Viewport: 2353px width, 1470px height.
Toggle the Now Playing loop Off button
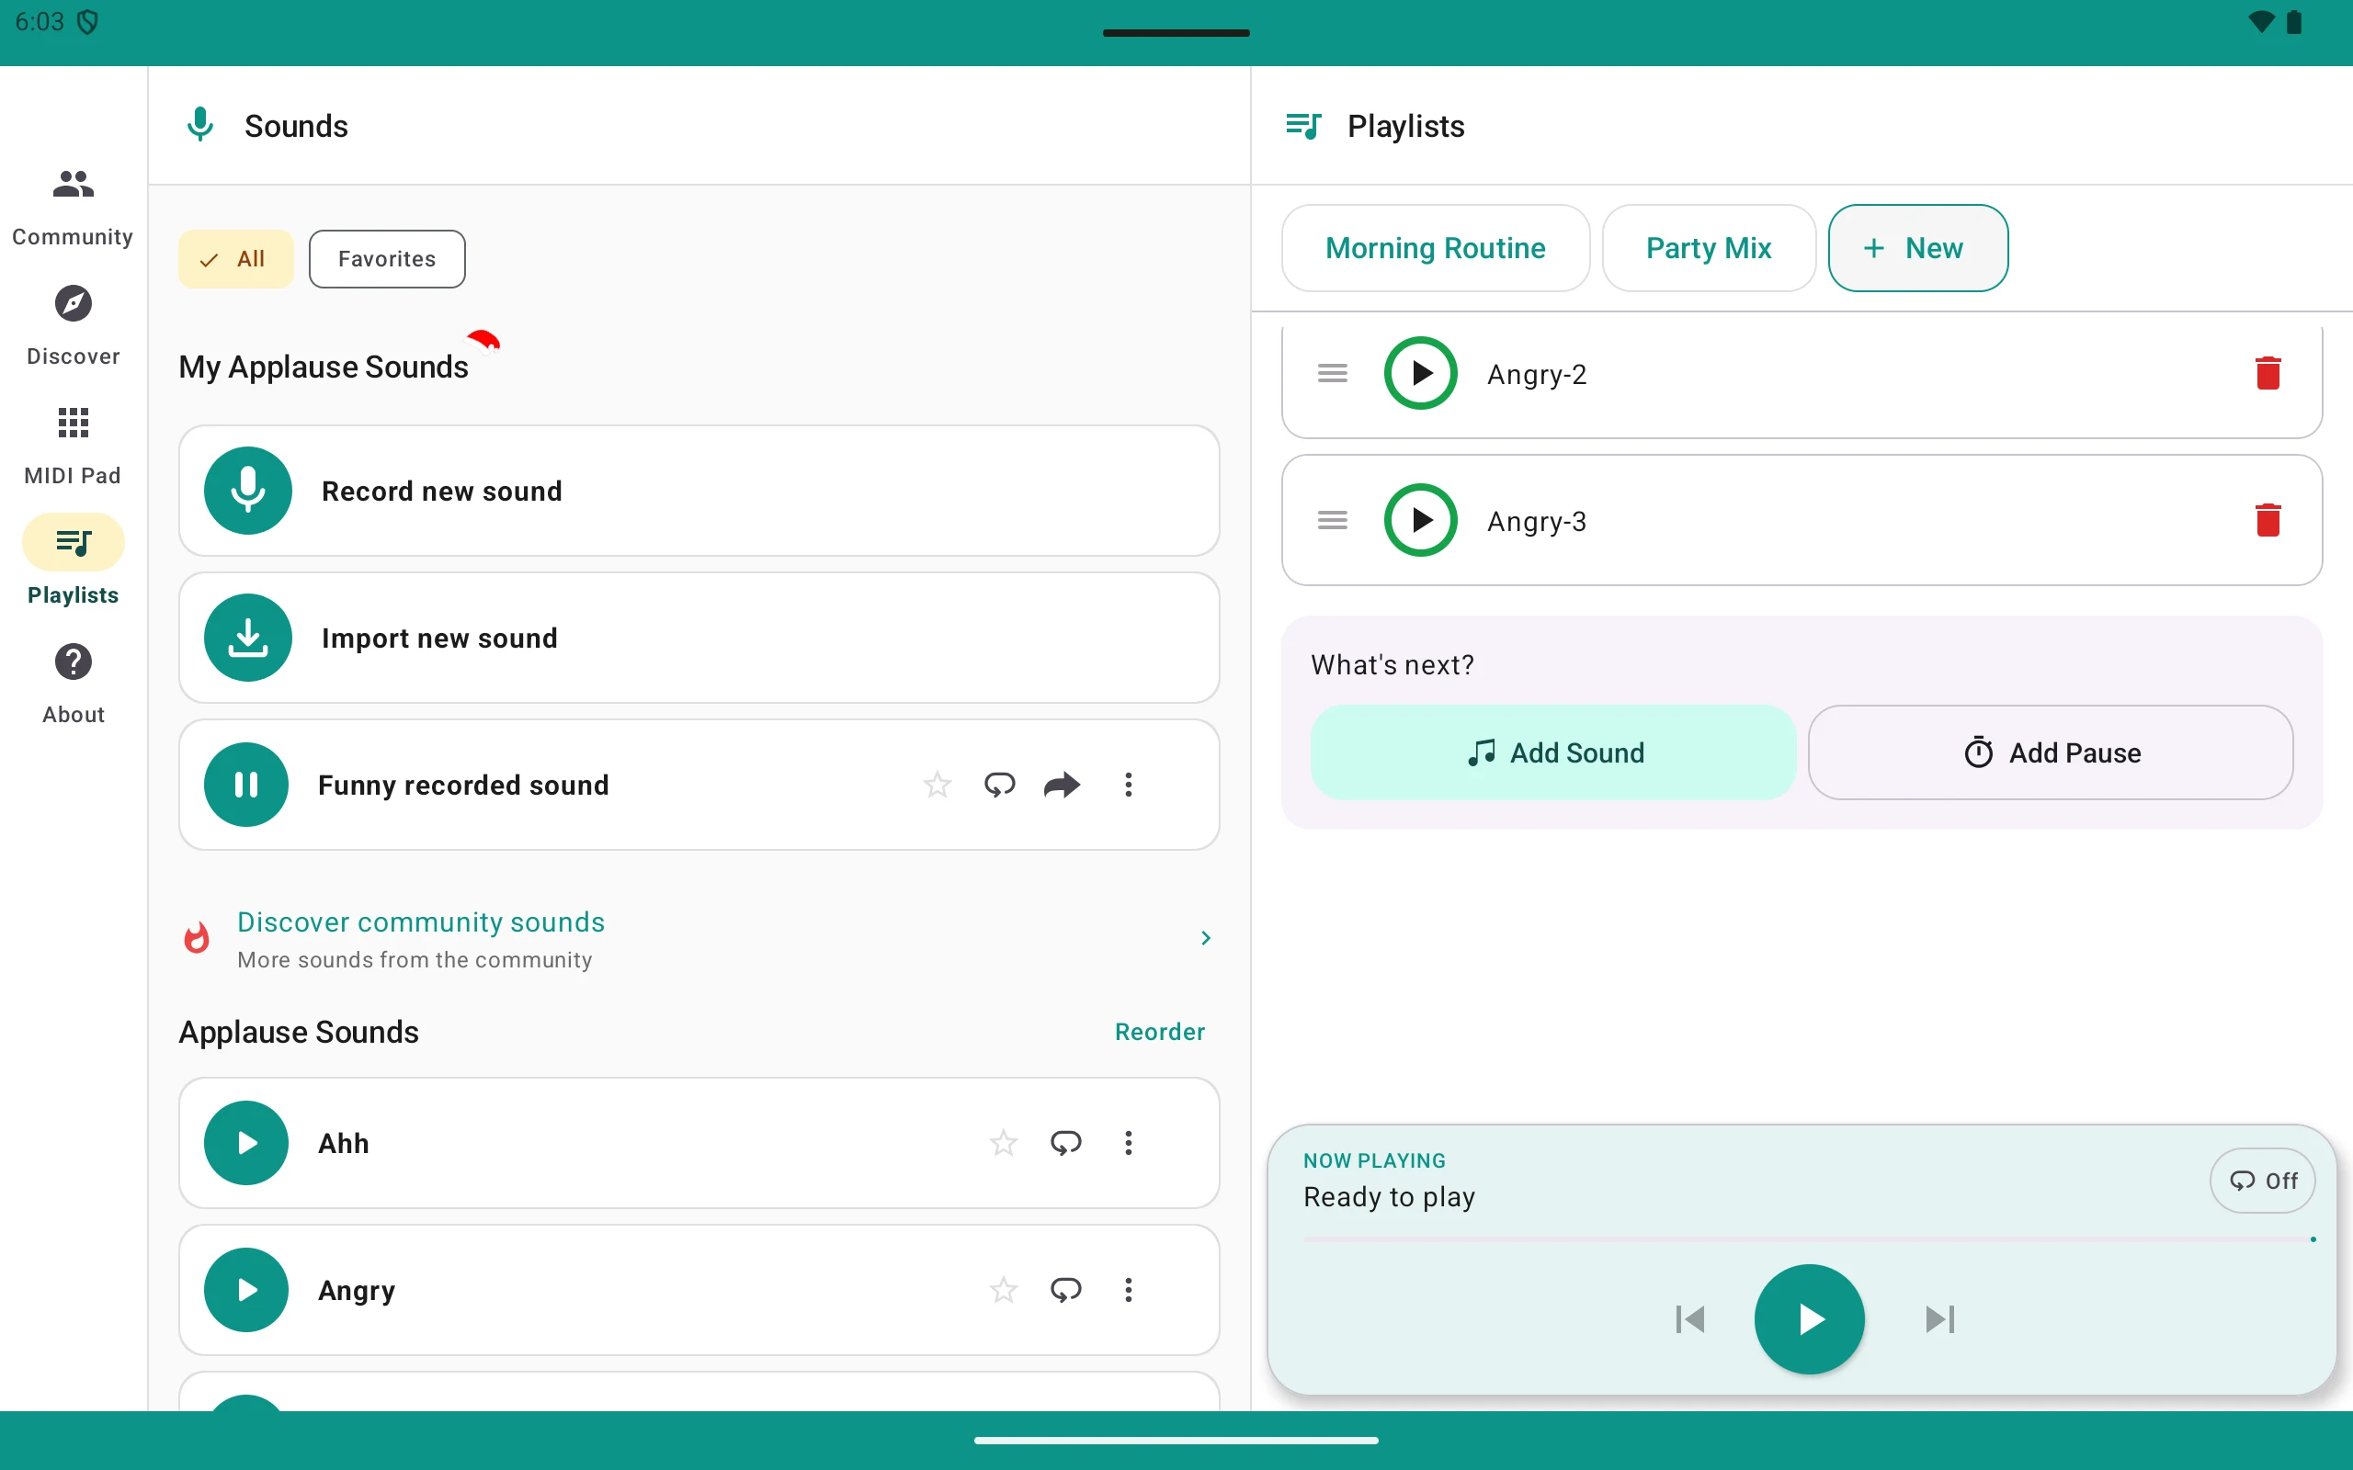pos(2262,1181)
